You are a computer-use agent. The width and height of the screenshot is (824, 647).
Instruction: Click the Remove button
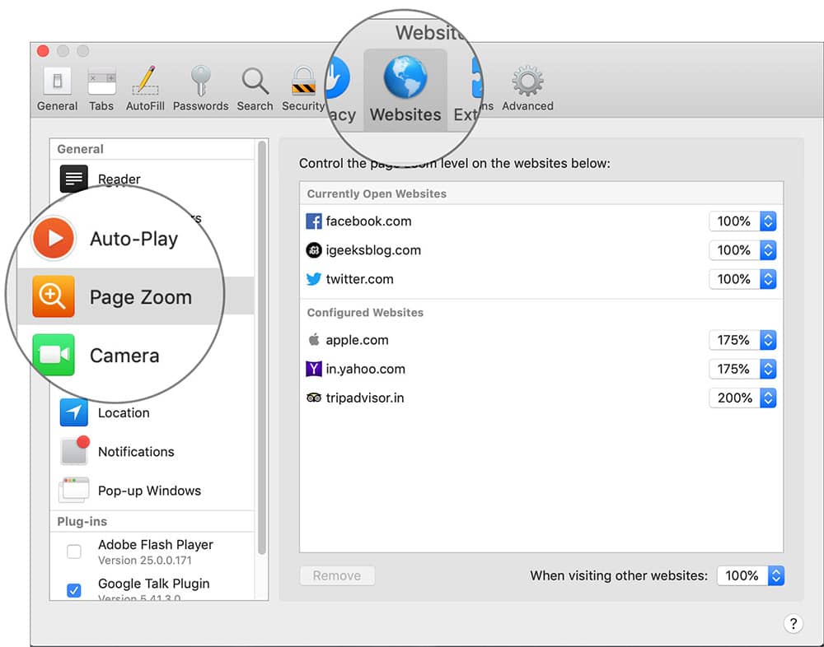337,575
